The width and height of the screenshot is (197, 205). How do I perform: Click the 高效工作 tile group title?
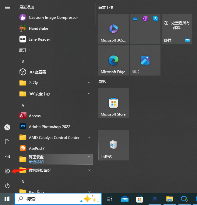[106, 8]
